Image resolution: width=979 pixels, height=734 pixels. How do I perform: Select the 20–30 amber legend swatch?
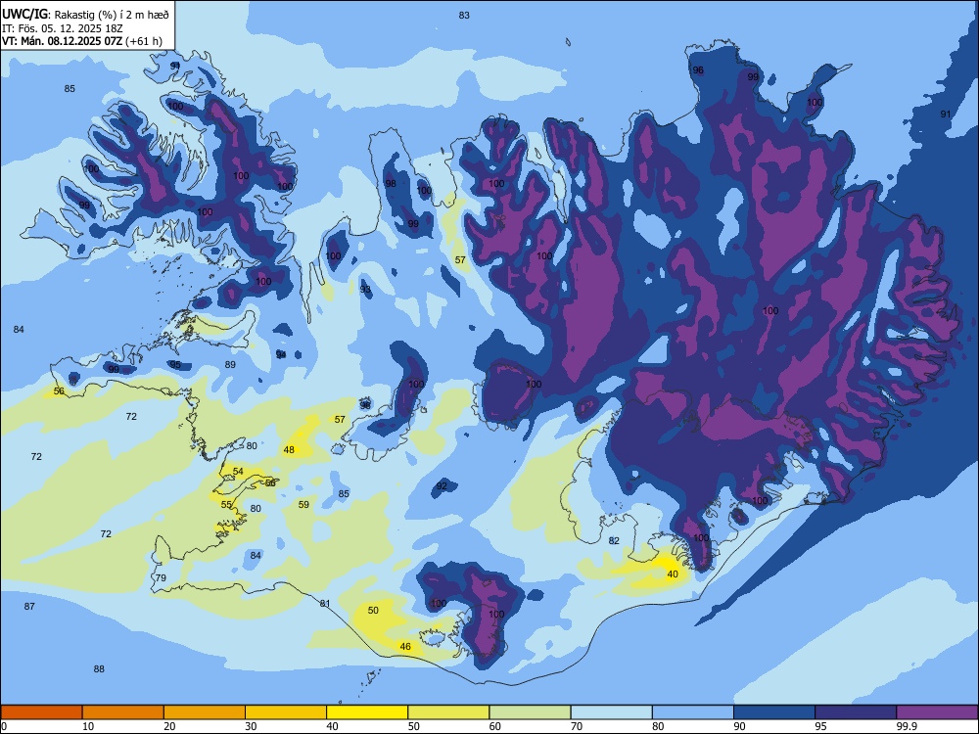pos(205,712)
